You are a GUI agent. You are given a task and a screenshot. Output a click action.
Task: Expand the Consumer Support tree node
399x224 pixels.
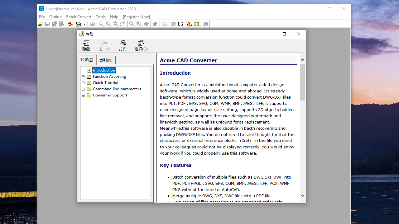pos(83,95)
